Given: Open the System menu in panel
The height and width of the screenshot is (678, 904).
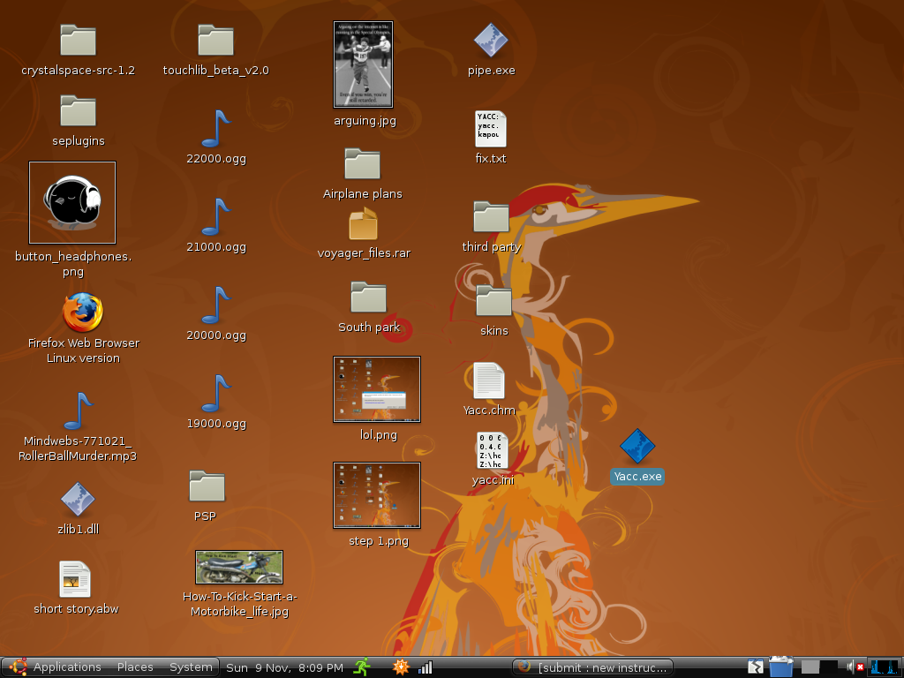Looking at the screenshot, I should coord(191,667).
